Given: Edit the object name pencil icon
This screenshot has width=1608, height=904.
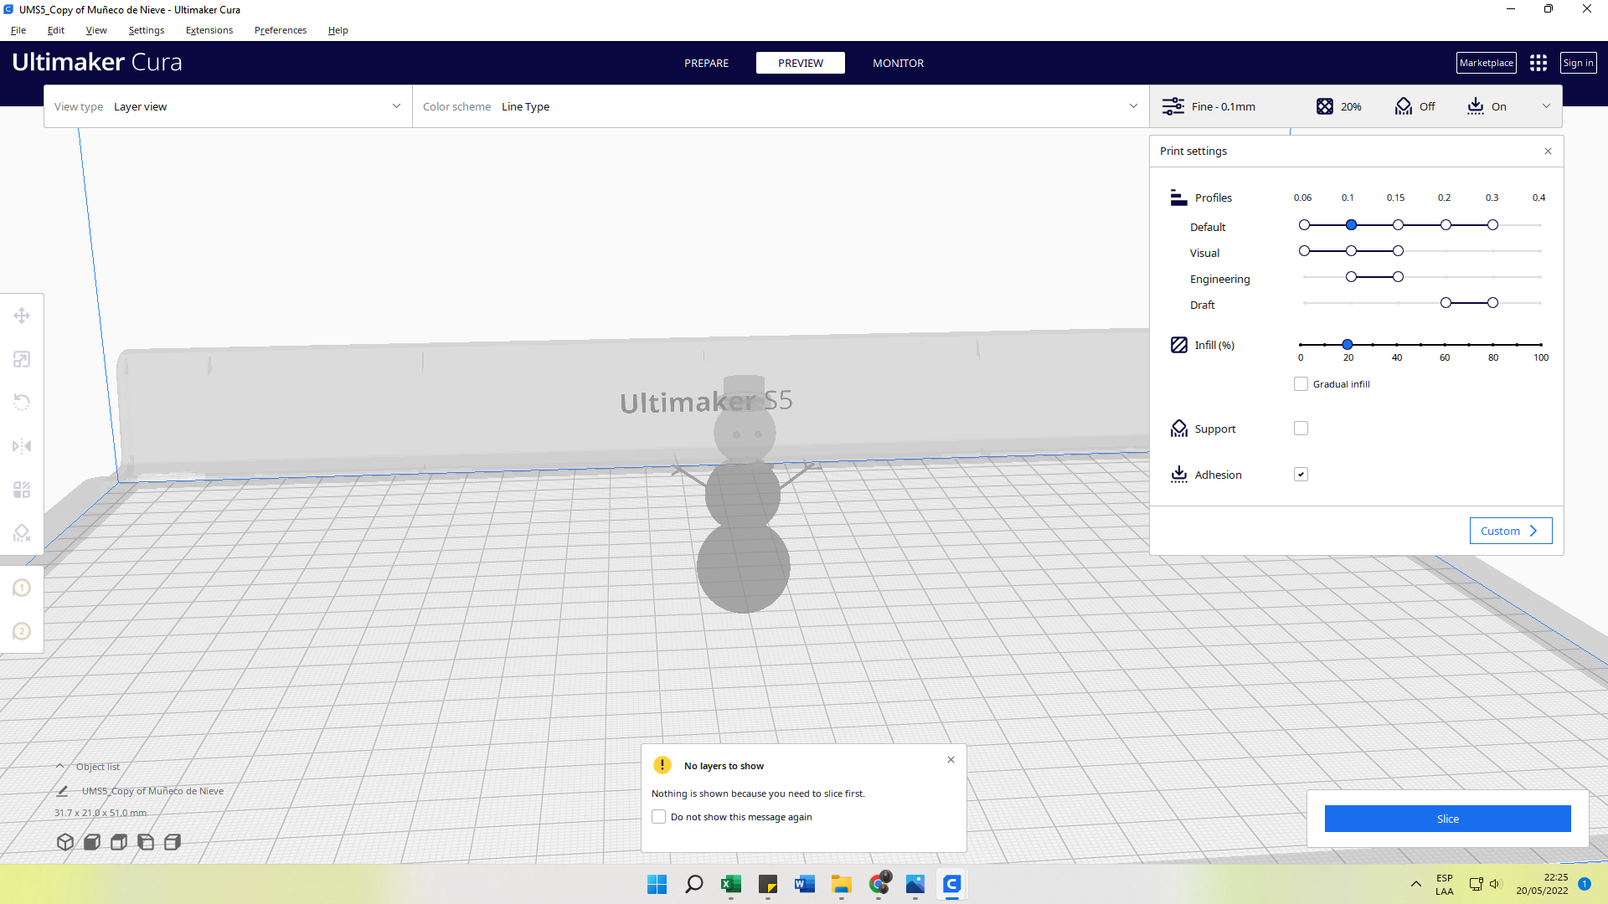Looking at the screenshot, I should [62, 791].
